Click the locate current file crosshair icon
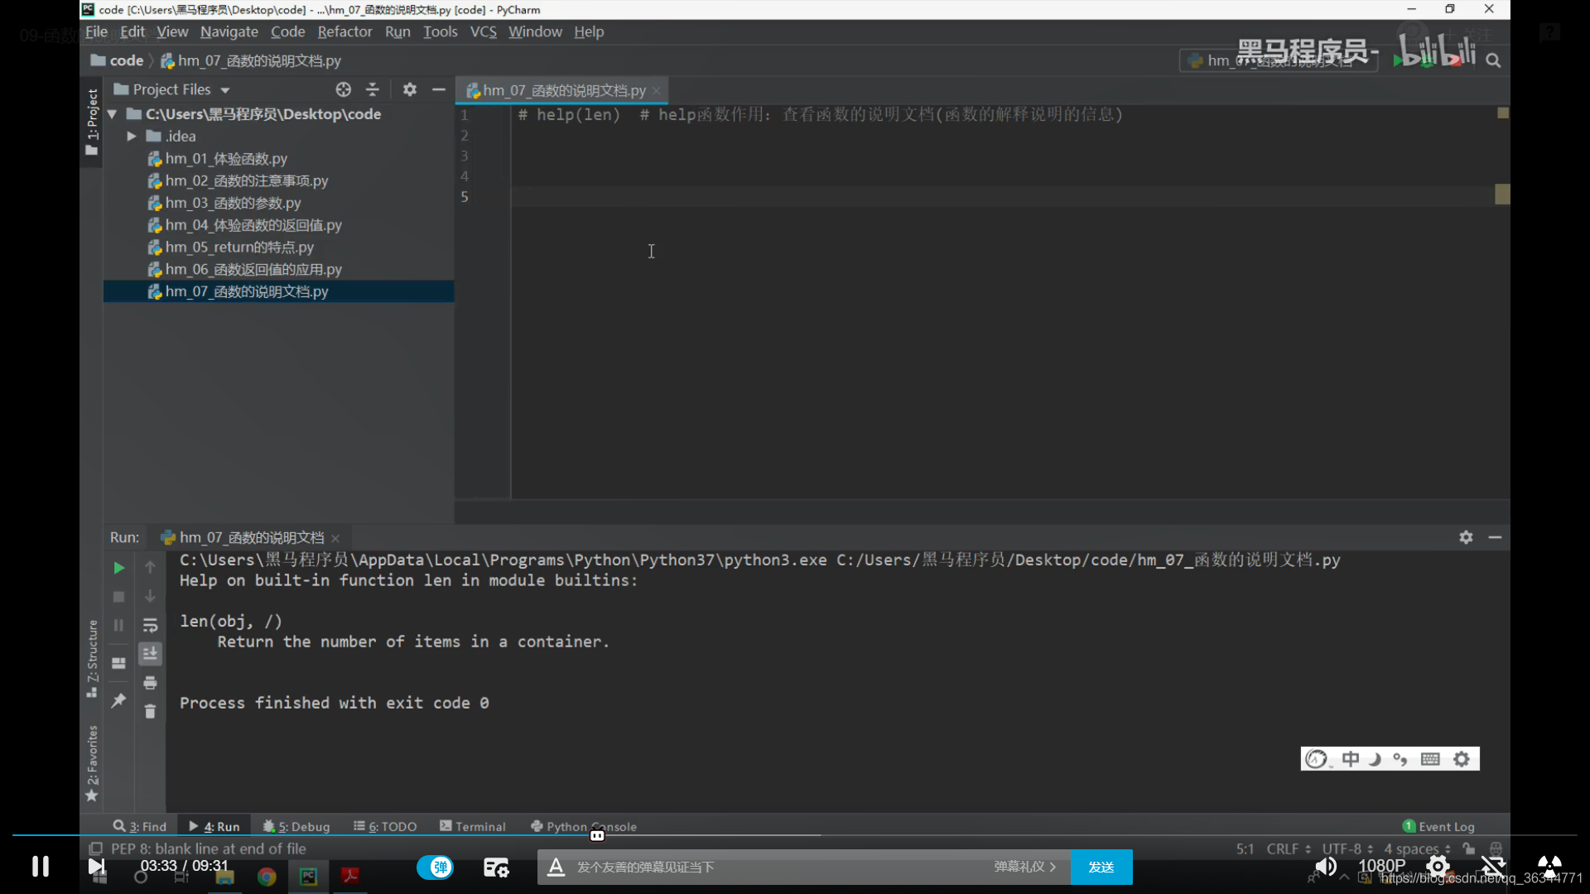Screen dimensions: 1590x894 point(343,89)
